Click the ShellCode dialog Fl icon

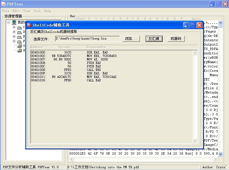29,25
